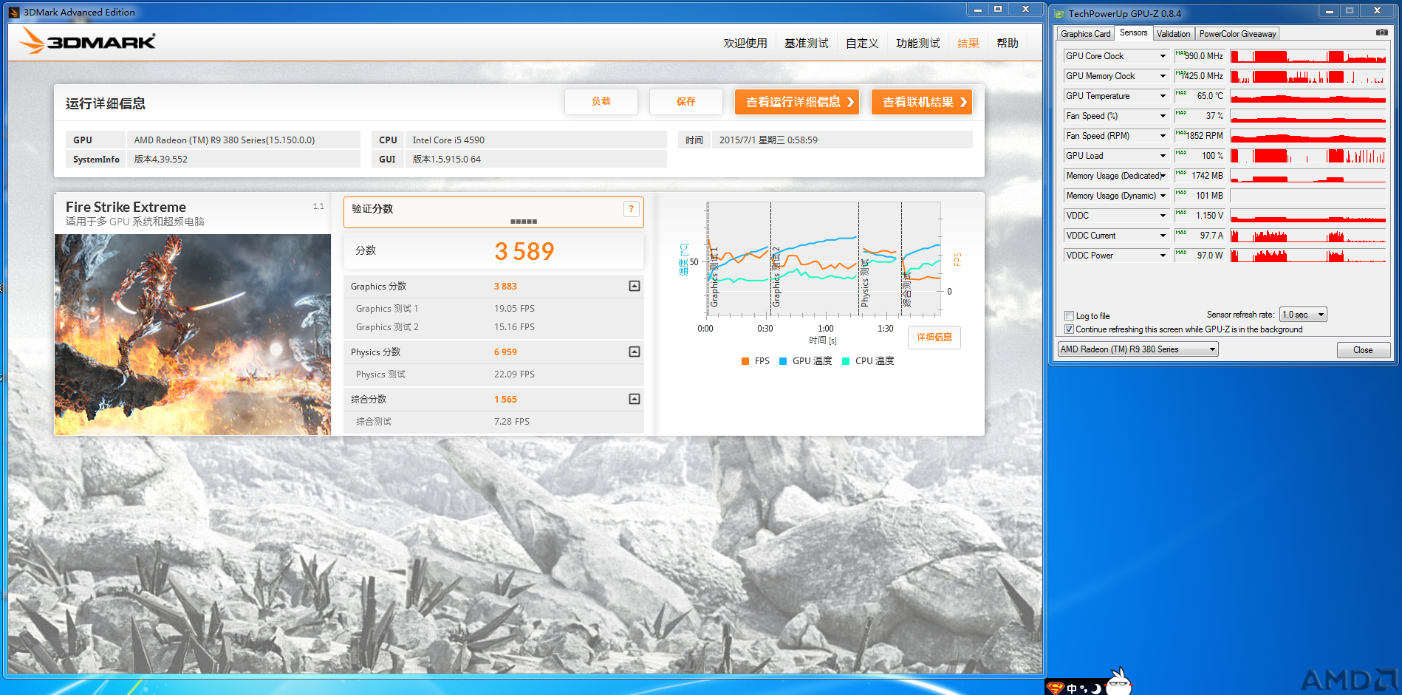Open the VDDC Power sensor dropdown
Screen dimensions: 1402x695
tap(1163, 256)
